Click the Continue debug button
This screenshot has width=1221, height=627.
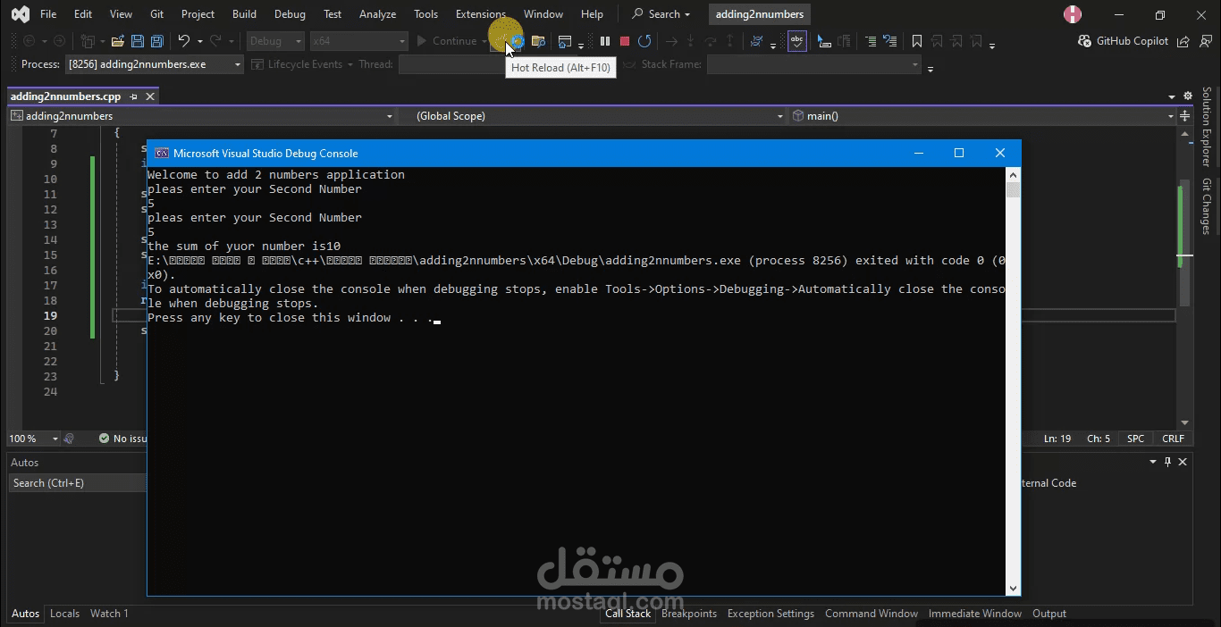tap(447, 41)
